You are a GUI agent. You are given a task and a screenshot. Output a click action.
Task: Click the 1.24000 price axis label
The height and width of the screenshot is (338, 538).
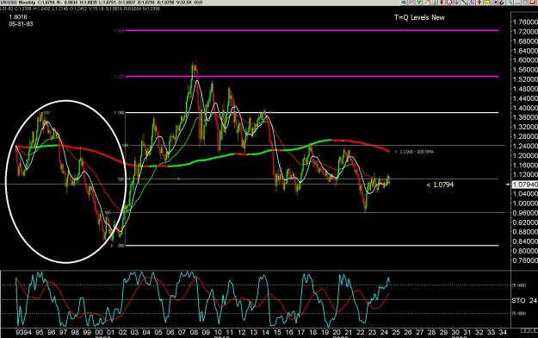pyautogui.click(x=525, y=146)
